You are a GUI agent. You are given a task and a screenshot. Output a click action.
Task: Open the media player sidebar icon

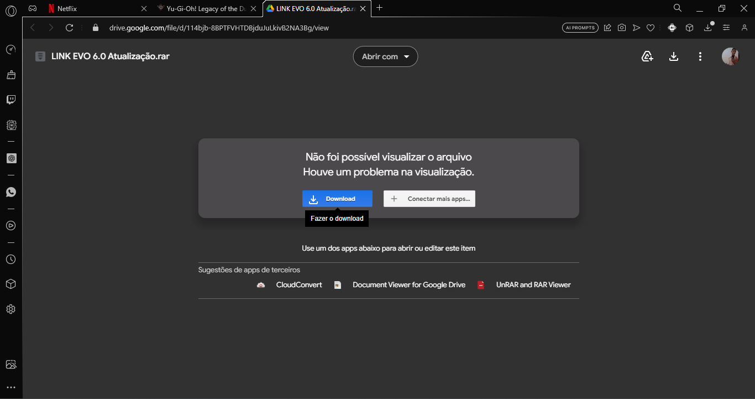[x=11, y=225]
